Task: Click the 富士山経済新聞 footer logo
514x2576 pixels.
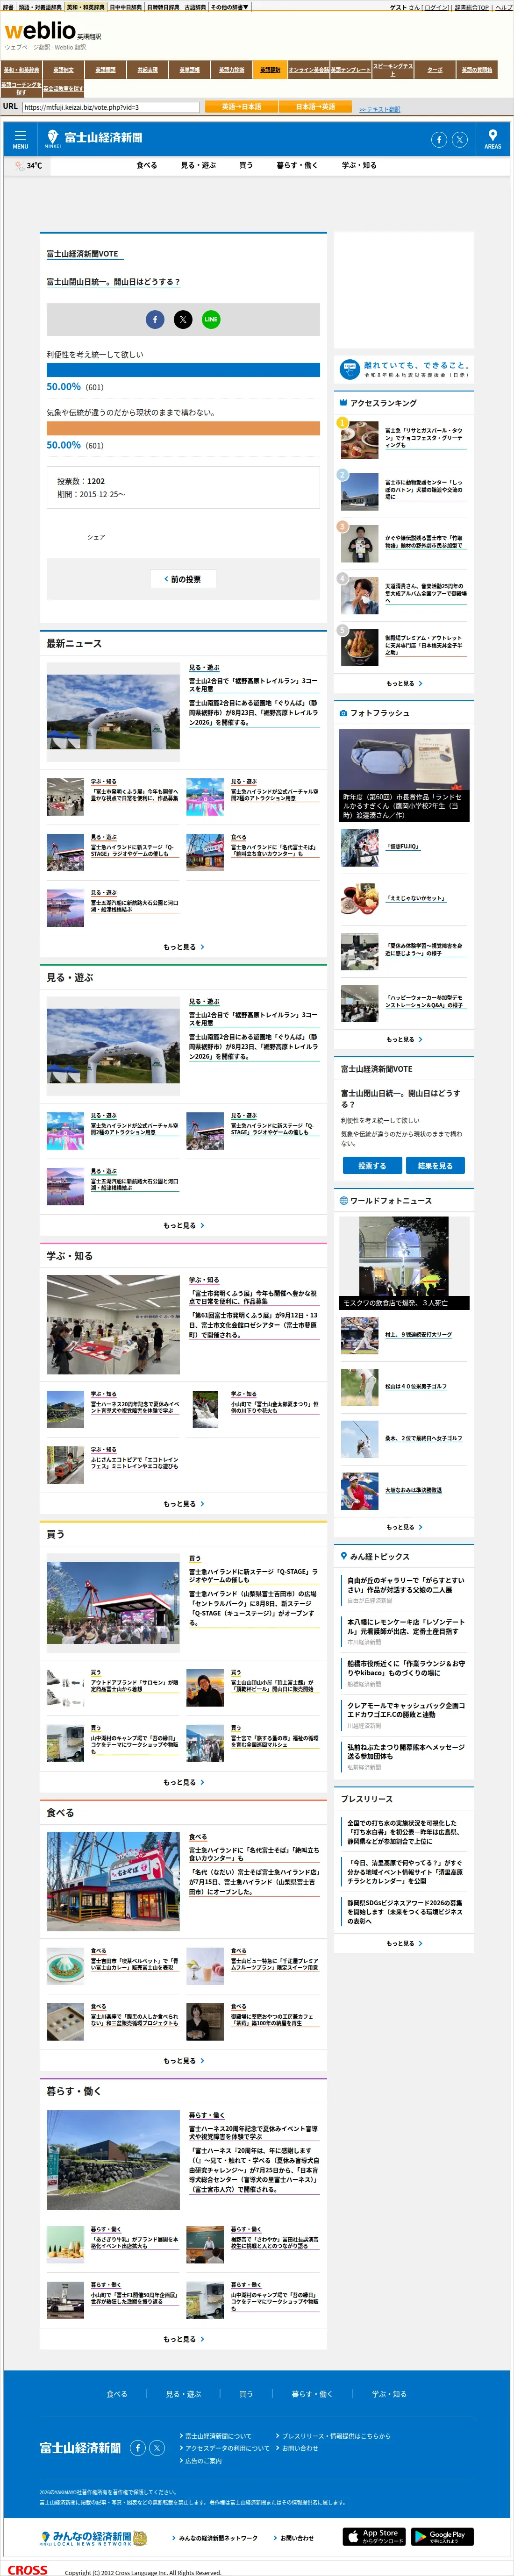Action: 80,2448
